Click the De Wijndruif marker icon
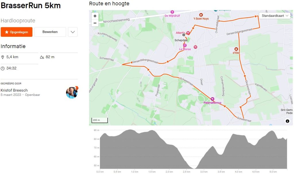This screenshot has height=174, width=294. [172, 12]
